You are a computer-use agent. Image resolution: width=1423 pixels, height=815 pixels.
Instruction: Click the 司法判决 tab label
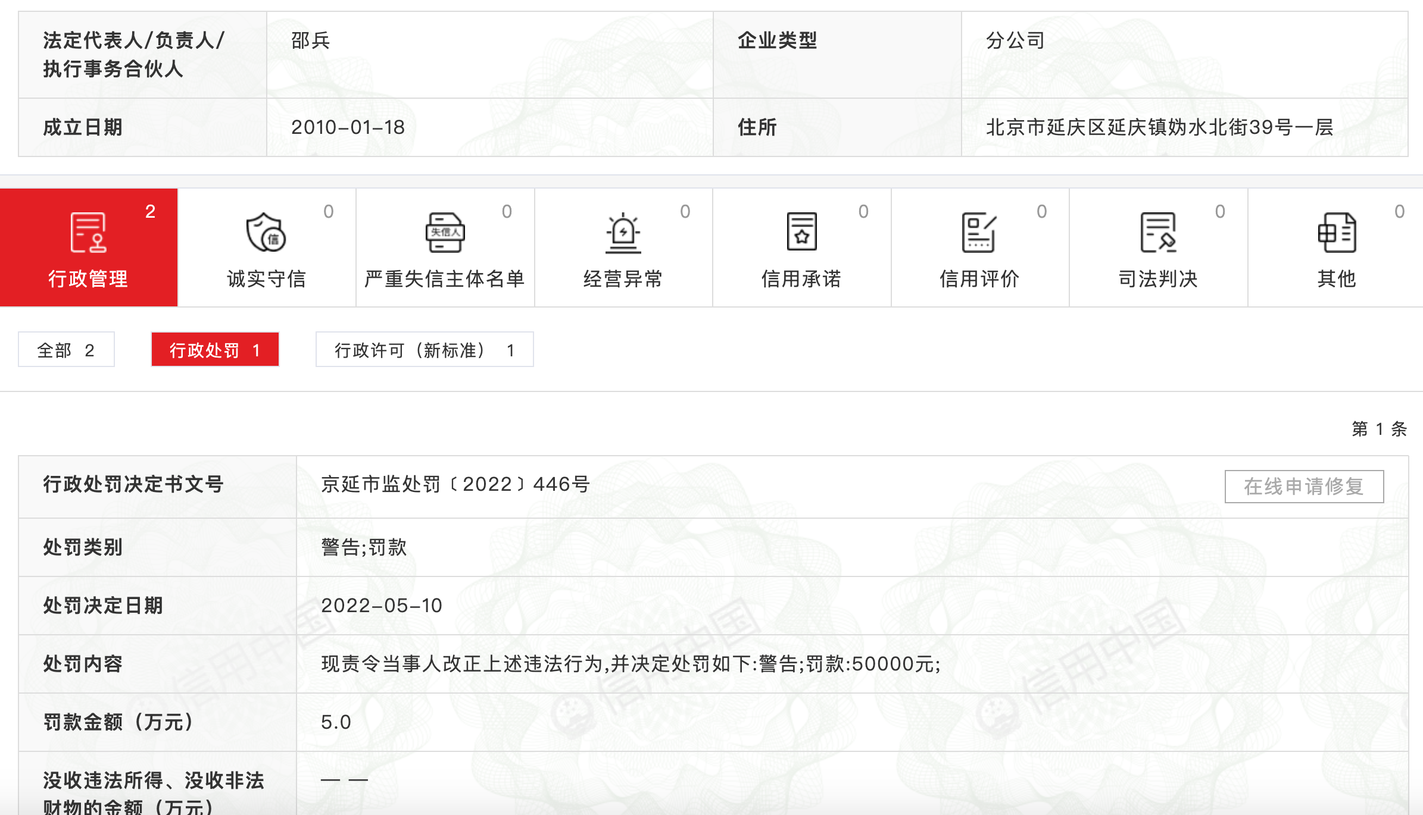coord(1158,278)
